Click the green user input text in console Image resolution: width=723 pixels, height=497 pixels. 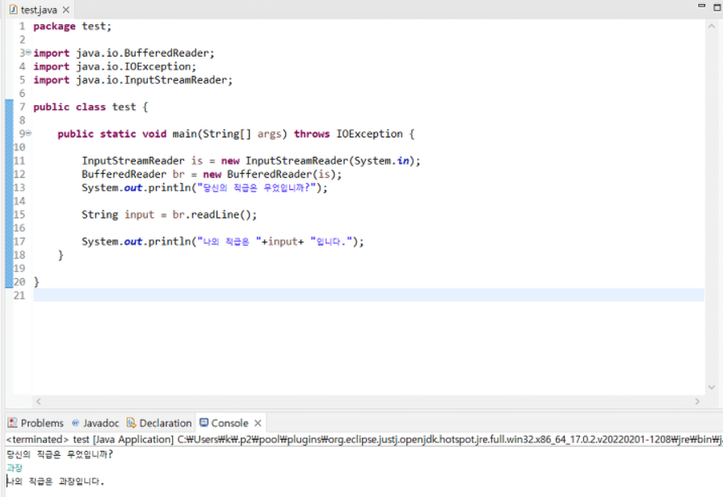15,468
